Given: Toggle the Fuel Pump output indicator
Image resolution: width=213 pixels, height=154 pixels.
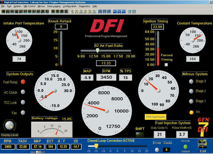Looking at the screenshot, I should click(x=23, y=82).
